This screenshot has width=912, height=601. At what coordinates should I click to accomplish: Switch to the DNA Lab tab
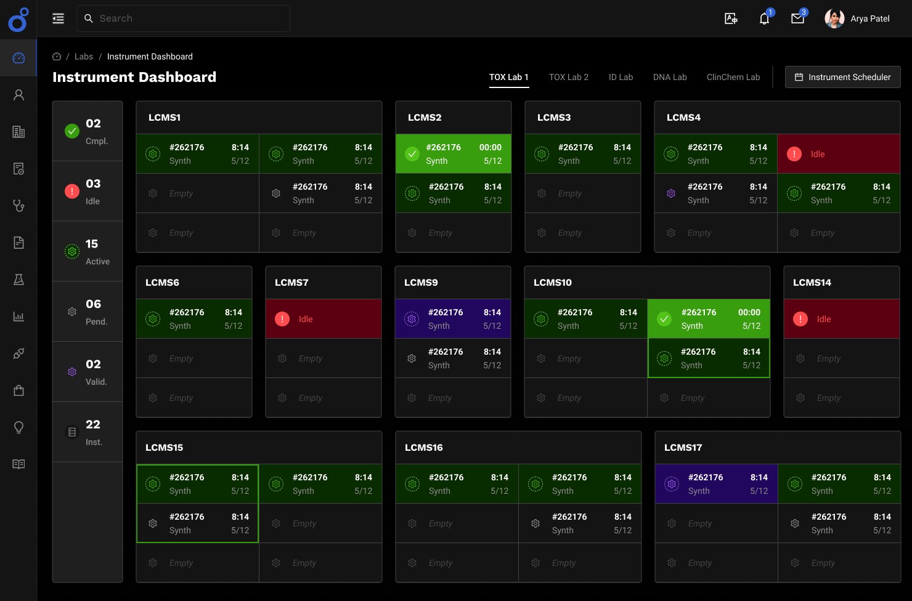coord(670,77)
